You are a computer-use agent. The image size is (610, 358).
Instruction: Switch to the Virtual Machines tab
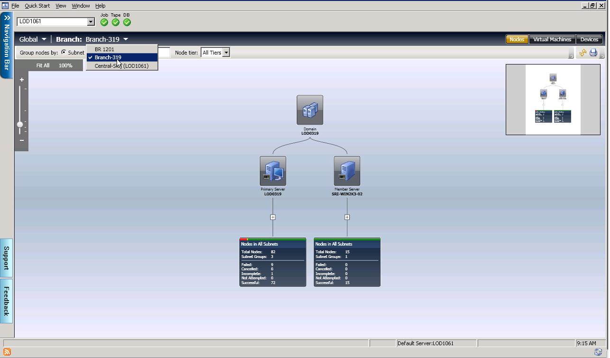(x=552, y=39)
